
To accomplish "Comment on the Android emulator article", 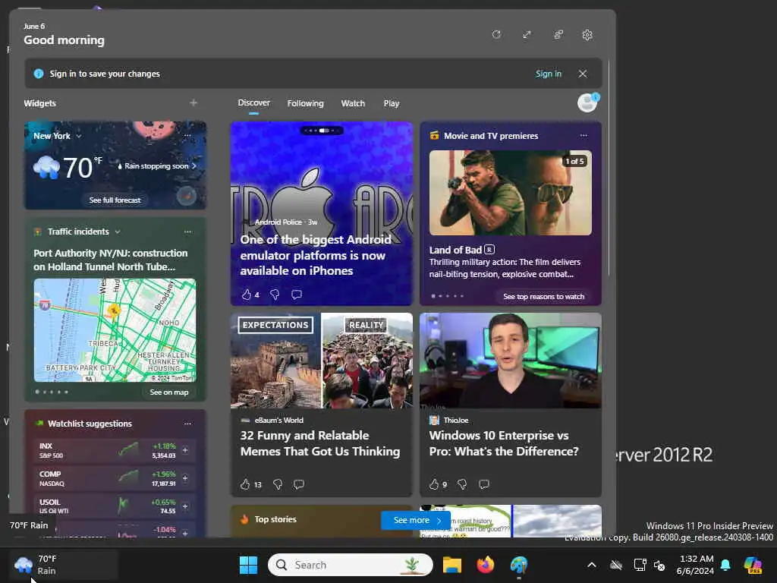I will click(x=297, y=295).
